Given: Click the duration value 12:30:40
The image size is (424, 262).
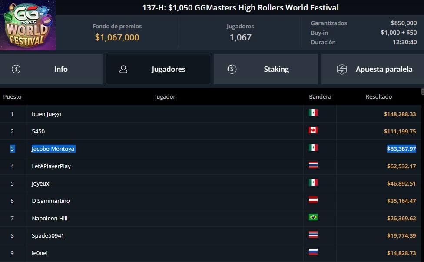Looking at the screenshot, I should (404, 42).
